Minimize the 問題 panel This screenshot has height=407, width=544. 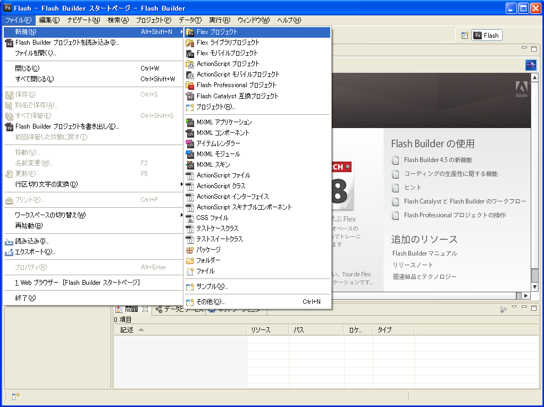click(524, 307)
